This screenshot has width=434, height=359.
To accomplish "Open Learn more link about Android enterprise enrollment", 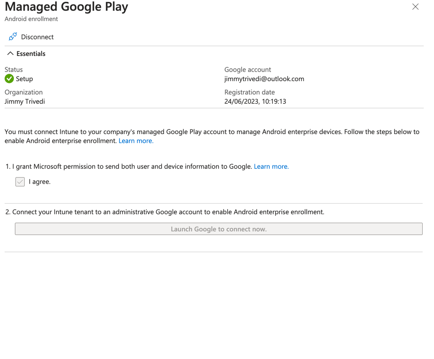I will point(136,141).
